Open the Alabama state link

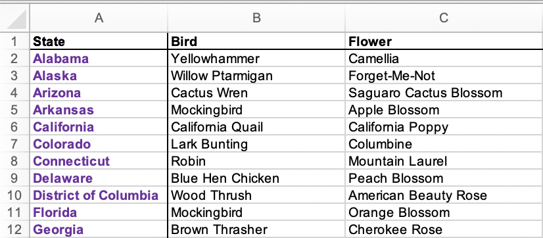coord(61,59)
